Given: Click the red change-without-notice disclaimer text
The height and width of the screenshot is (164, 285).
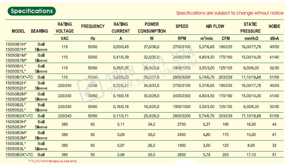Looking at the screenshot, I should point(229,13).
